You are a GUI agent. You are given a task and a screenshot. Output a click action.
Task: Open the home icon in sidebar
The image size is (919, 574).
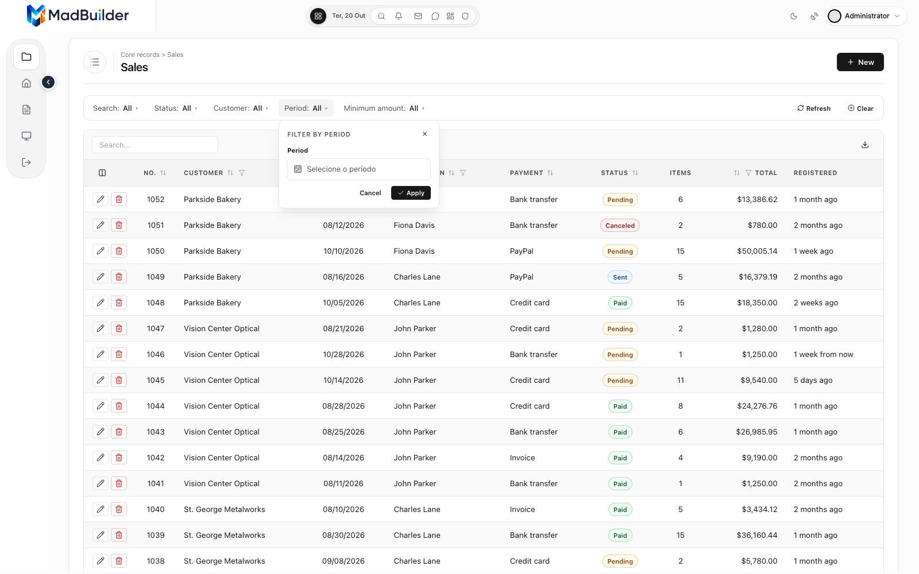26,83
